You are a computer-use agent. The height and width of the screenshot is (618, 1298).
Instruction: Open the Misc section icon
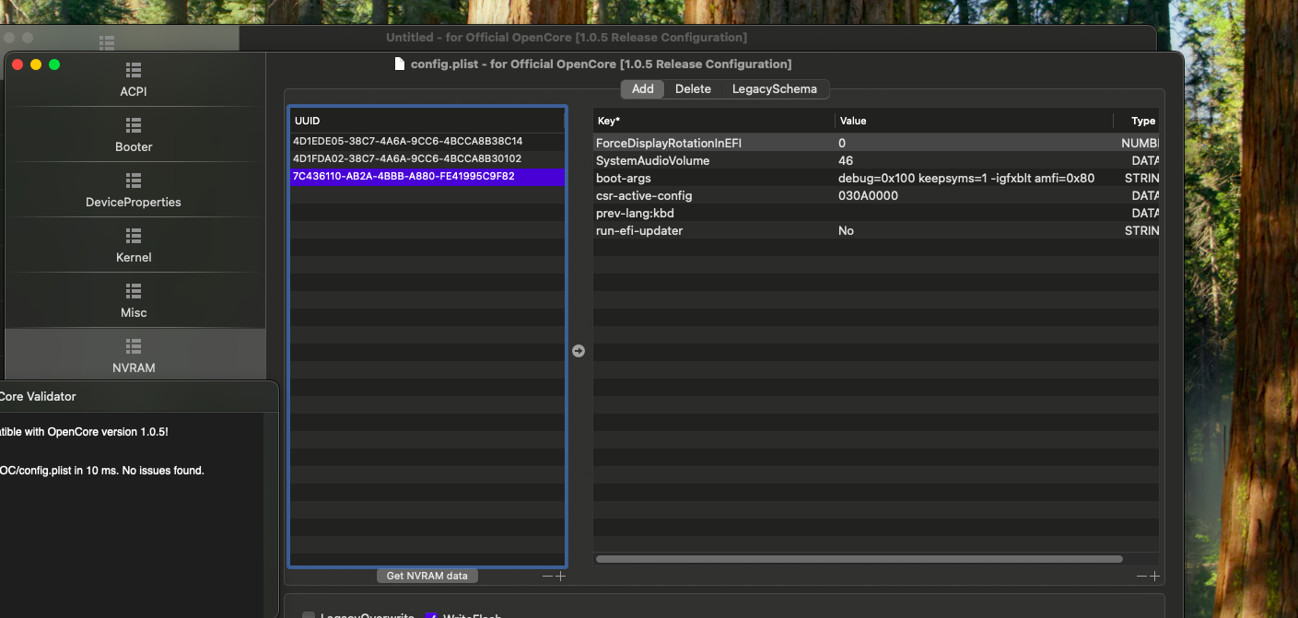click(x=134, y=291)
